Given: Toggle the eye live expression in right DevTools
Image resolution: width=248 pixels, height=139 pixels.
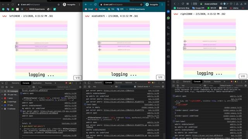Looking at the screenshot, I should pyautogui.click(x=205, y=85).
